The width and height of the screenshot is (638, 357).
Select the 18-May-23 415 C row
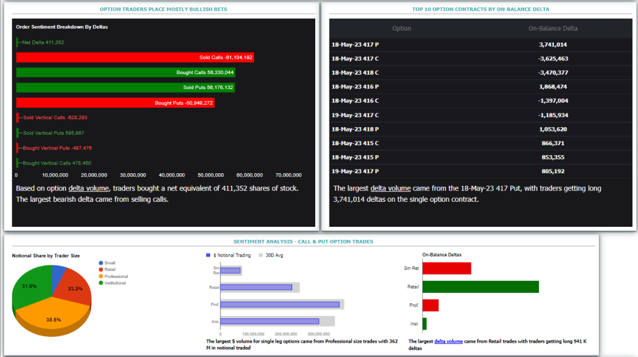click(x=480, y=143)
